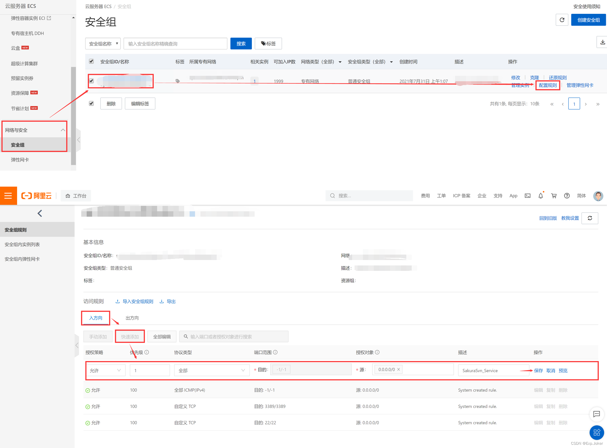Click the help question mark icon
607x448 pixels.
[x=567, y=196]
